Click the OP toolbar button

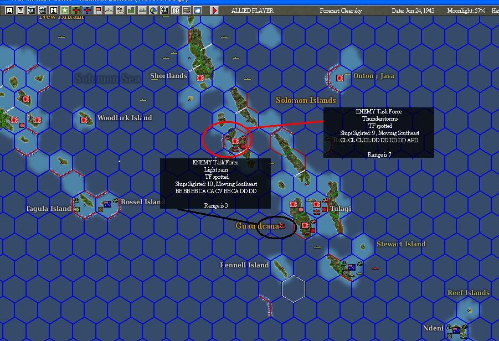tap(176, 11)
